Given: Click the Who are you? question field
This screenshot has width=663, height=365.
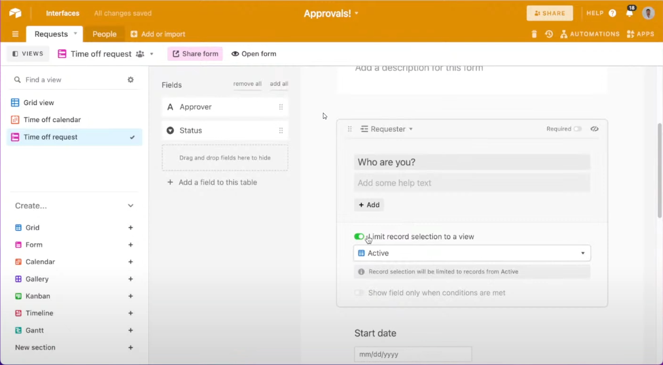Looking at the screenshot, I should point(472,162).
